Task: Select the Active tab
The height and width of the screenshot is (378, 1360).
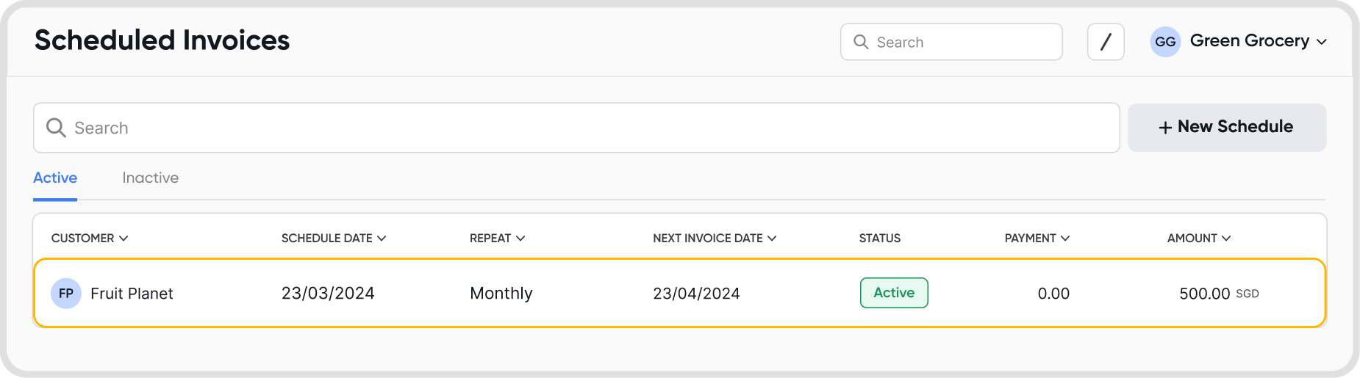Action: click(x=55, y=178)
